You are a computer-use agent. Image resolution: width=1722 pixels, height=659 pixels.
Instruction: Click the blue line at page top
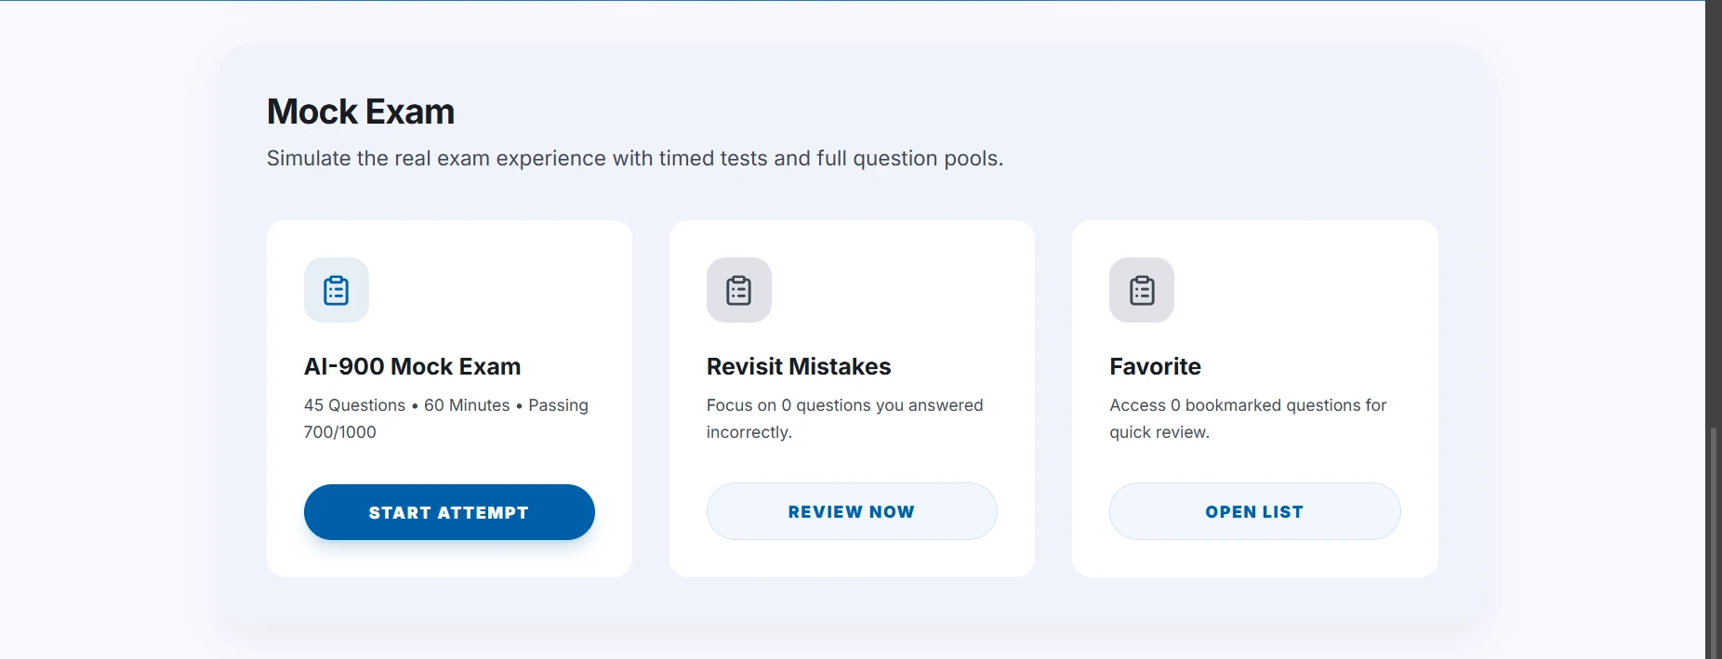pos(837,1)
